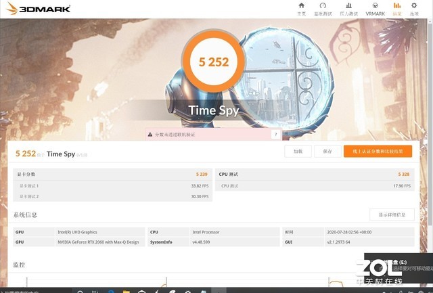Screen dimensions: 433x293
Task: Open the 压力测试 stress test section
Action: pos(348,9)
